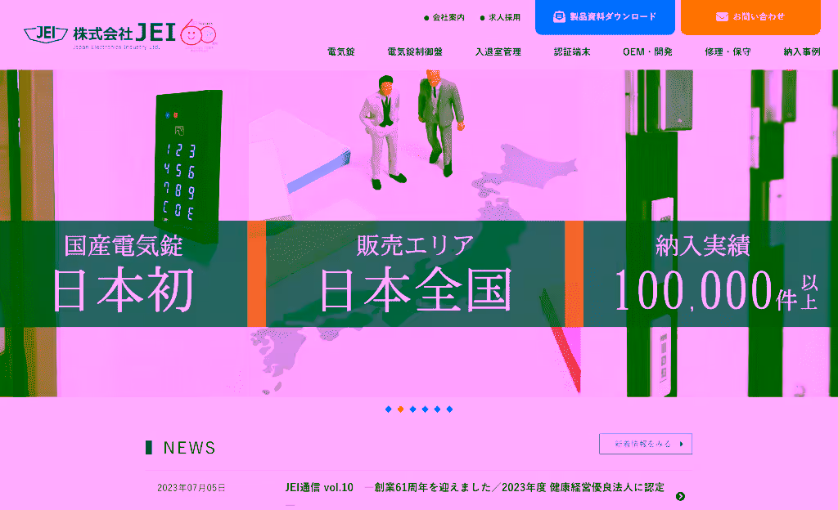The height and width of the screenshot is (510, 838).
Task: Select the third carousel slide dot
Action: point(413,409)
